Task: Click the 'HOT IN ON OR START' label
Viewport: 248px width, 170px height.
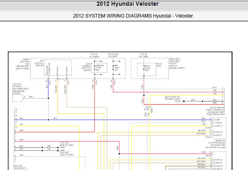Action: point(113,55)
